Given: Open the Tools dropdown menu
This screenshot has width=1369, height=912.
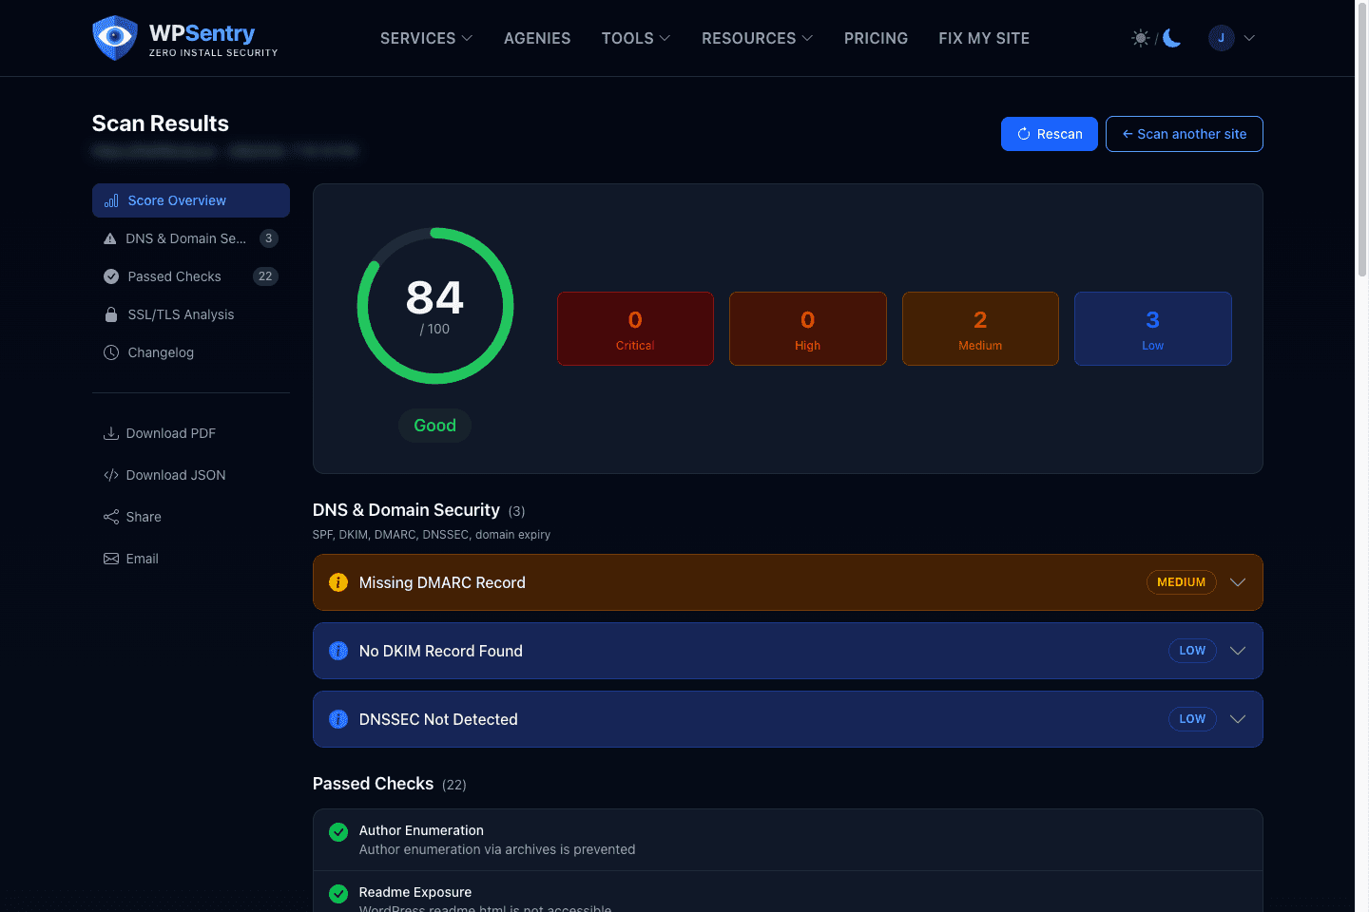Looking at the screenshot, I should pyautogui.click(x=636, y=38).
